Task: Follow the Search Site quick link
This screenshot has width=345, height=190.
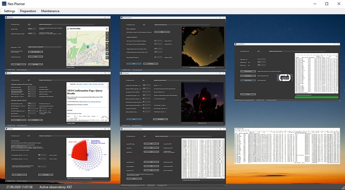Action: point(101,84)
